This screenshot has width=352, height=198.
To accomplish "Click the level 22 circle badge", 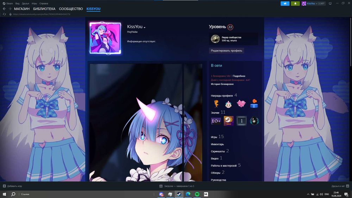I will [x=230, y=27].
